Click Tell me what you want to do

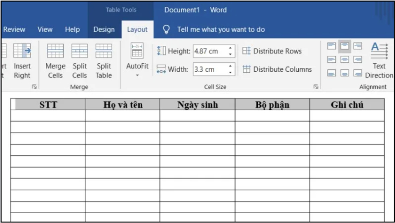pos(221,29)
